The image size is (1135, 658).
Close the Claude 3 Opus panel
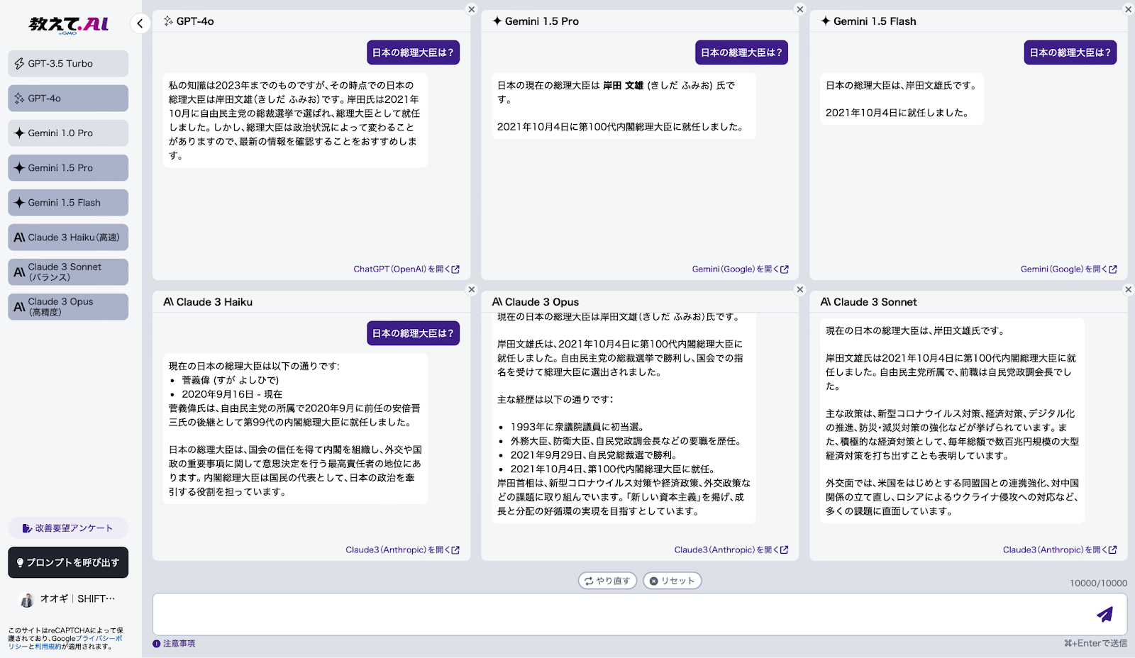click(799, 289)
